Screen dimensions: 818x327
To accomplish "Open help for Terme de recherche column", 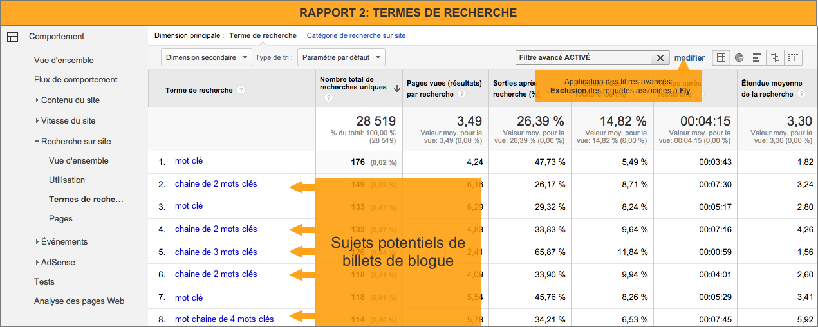I will coord(241,90).
